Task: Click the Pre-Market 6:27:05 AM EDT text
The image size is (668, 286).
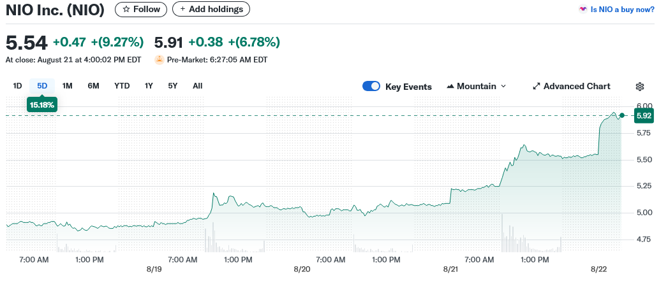Action: click(x=218, y=60)
